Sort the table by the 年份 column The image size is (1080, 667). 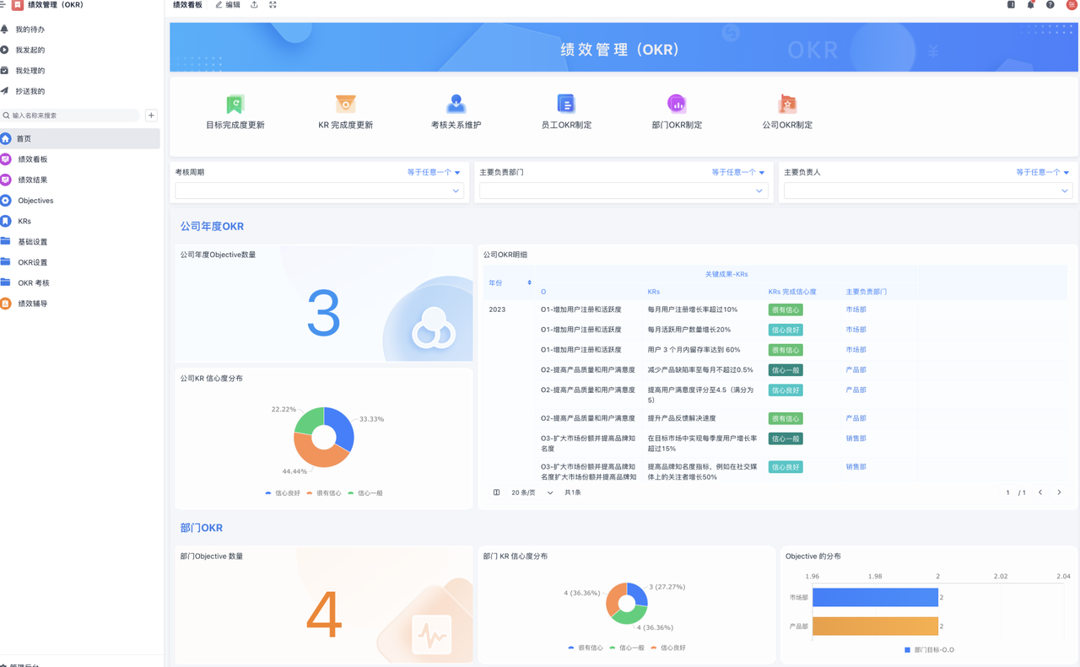pyautogui.click(x=529, y=282)
